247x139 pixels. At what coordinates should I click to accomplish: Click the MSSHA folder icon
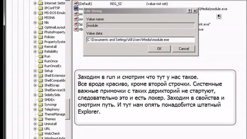[41, 17]
